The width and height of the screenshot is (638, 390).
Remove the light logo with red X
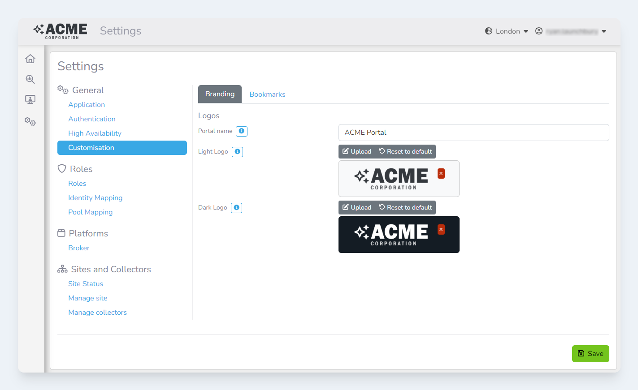tap(441, 174)
